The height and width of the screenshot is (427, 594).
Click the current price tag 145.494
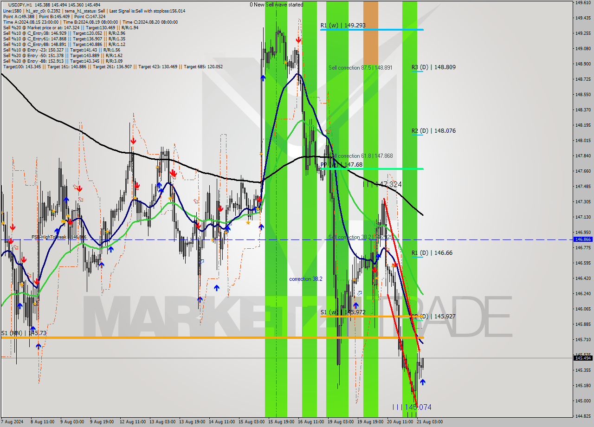(583, 358)
